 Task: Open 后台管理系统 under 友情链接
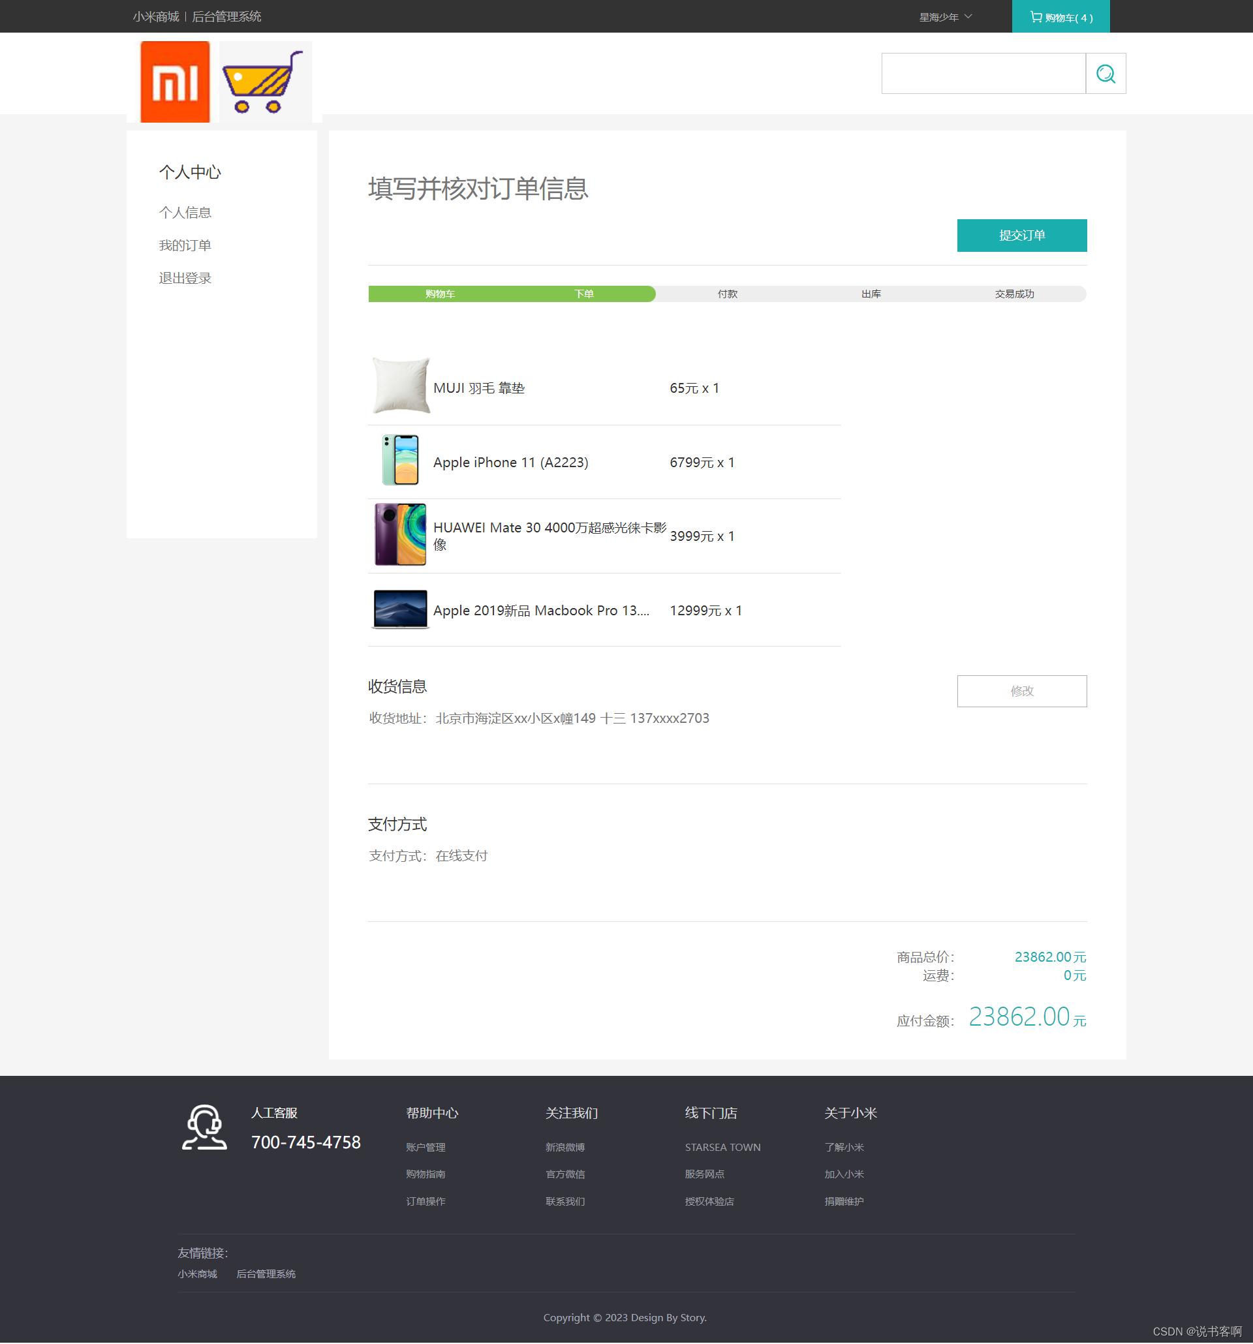click(x=266, y=1274)
